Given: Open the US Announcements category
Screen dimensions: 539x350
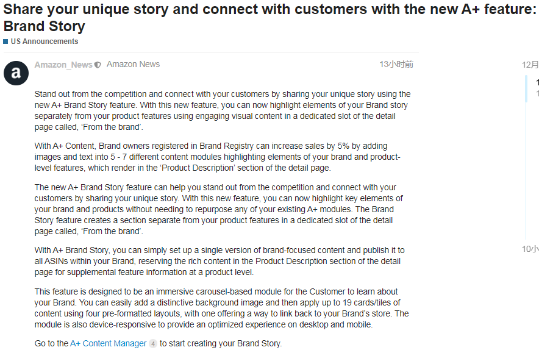Looking at the screenshot, I should [x=44, y=41].
